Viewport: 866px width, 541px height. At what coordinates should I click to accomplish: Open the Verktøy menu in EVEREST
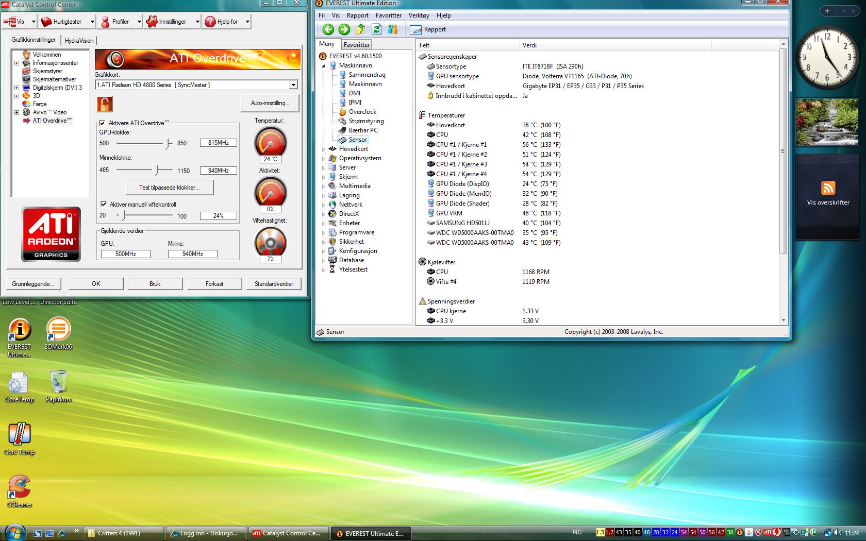(x=419, y=15)
